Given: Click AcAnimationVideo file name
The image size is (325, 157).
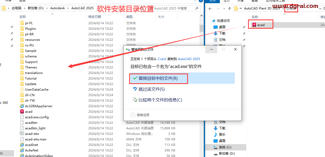Looking at the screenshot, I should tap(39, 156).
